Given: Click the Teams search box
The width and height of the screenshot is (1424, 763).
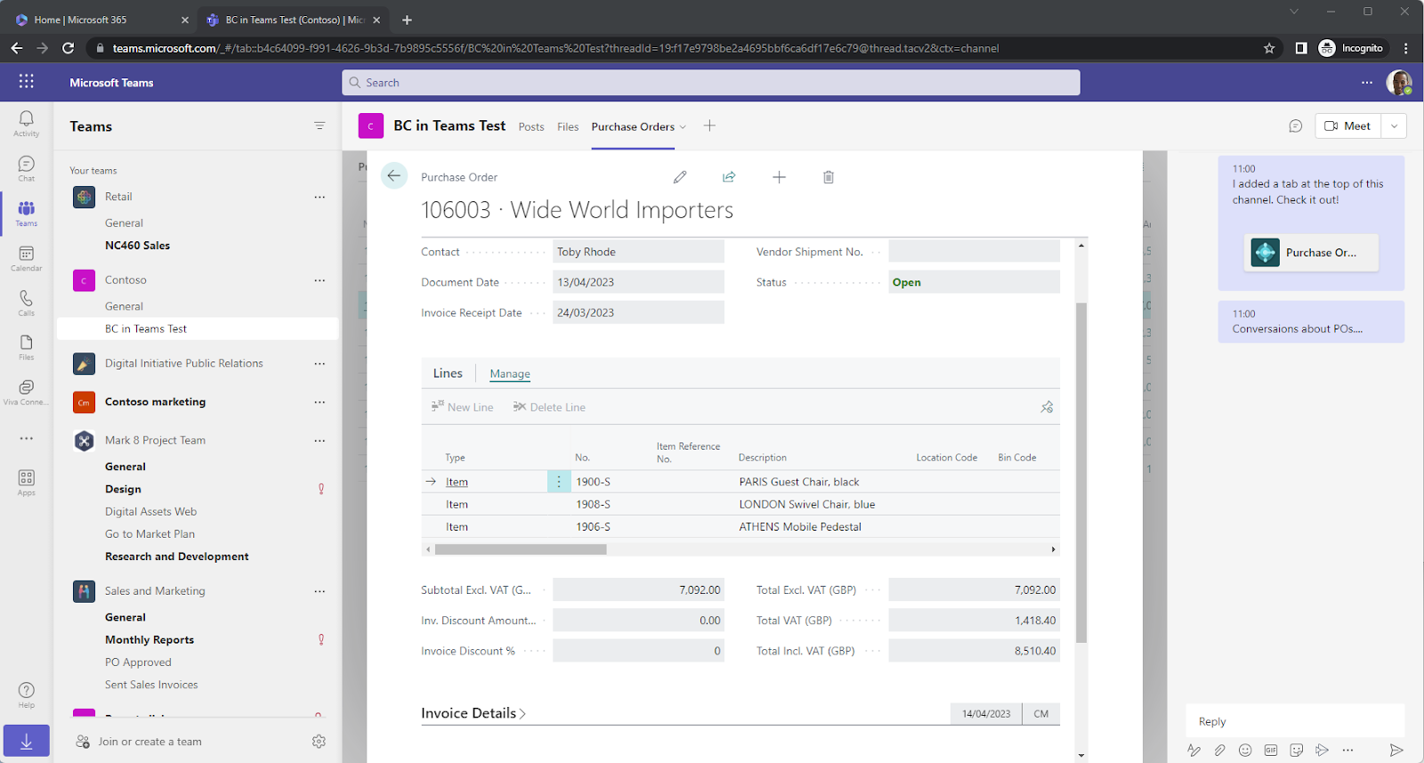Looking at the screenshot, I should pos(711,83).
